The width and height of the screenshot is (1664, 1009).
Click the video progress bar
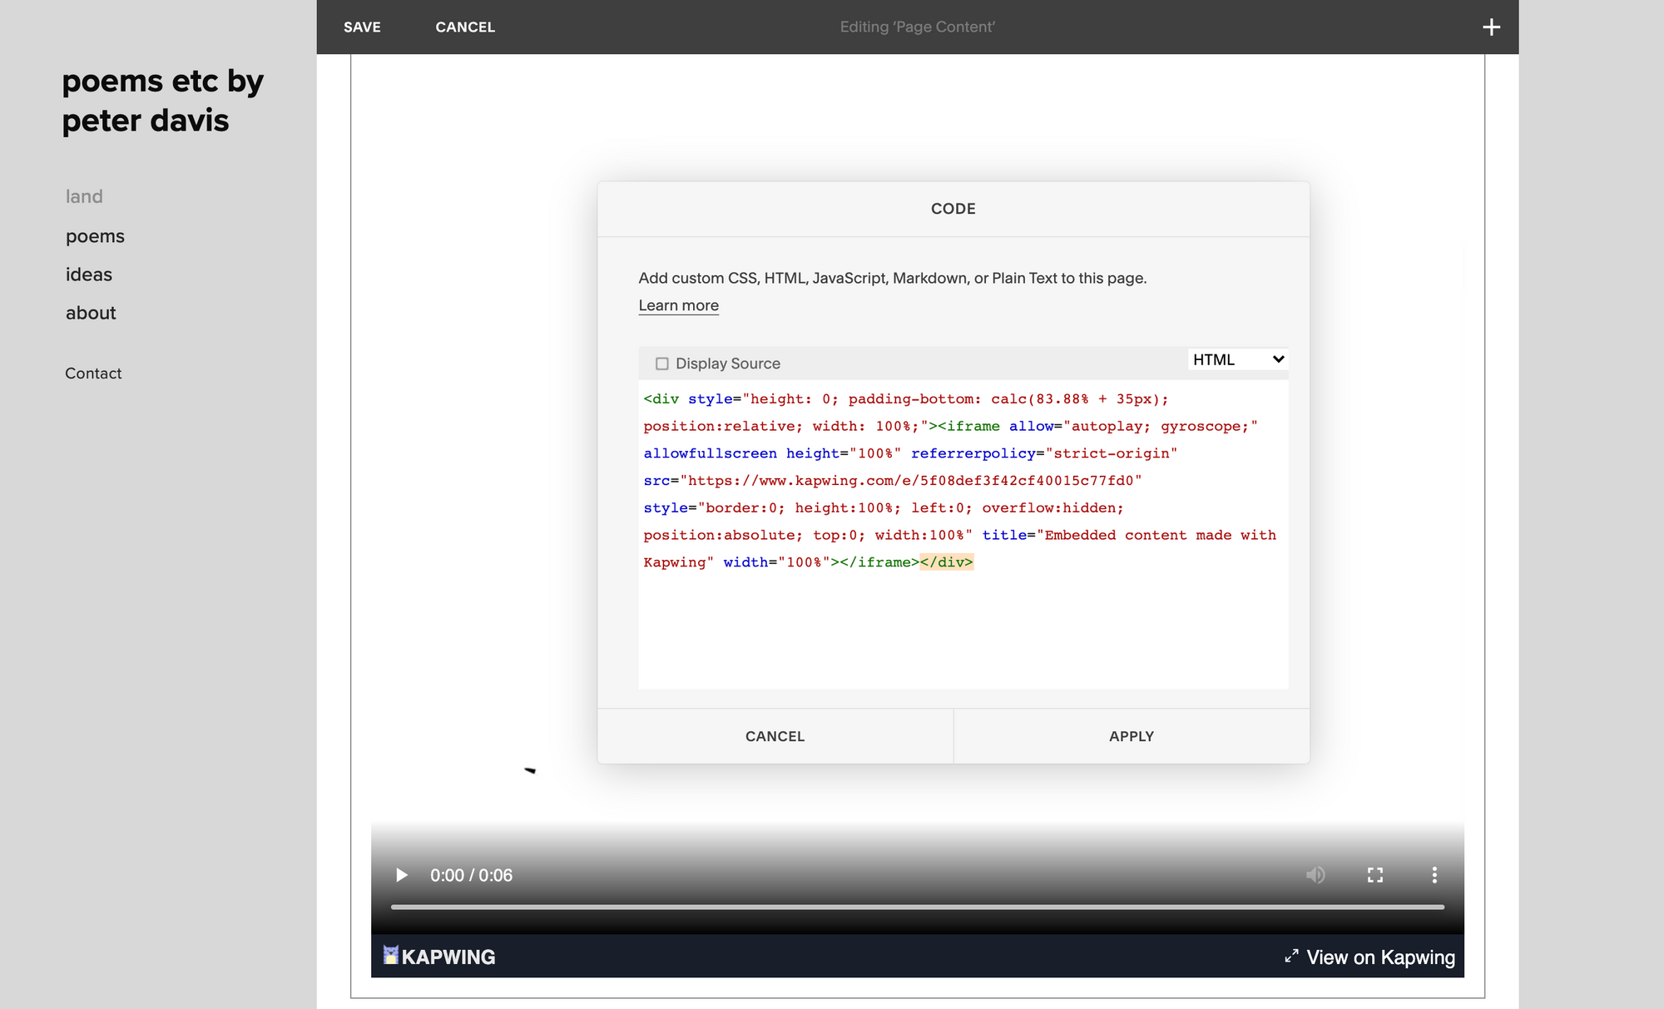(x=917, y=907)
